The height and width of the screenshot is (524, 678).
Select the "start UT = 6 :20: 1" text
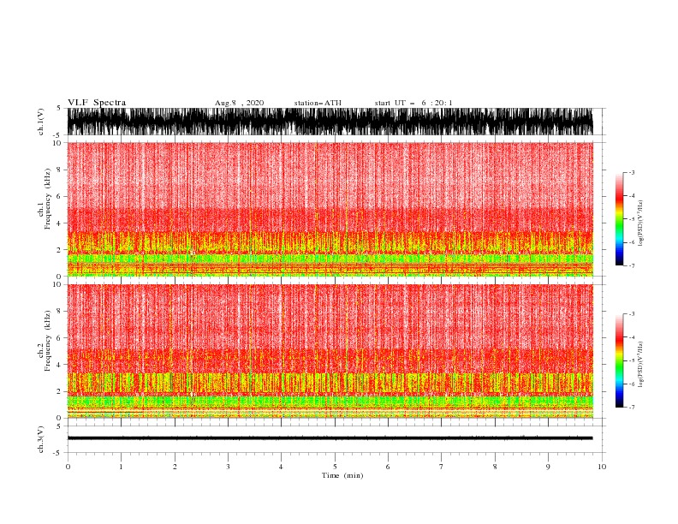pyautogui.click(x=413, y=103)
